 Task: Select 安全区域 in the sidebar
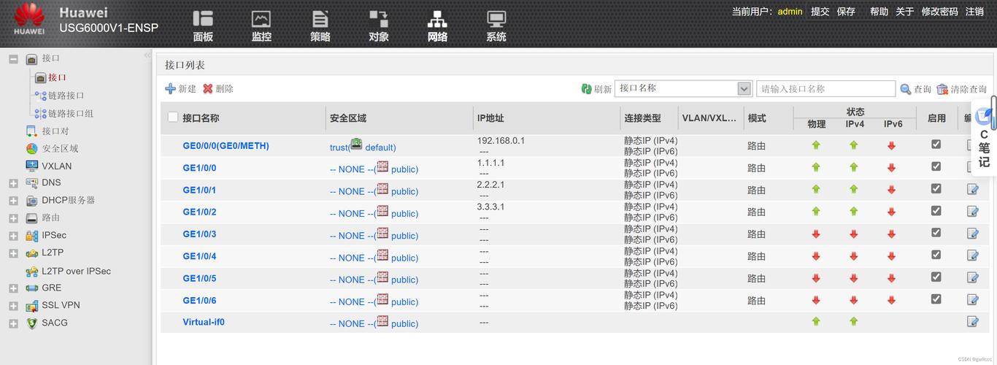pyautogui.click(x=60, y=148)
